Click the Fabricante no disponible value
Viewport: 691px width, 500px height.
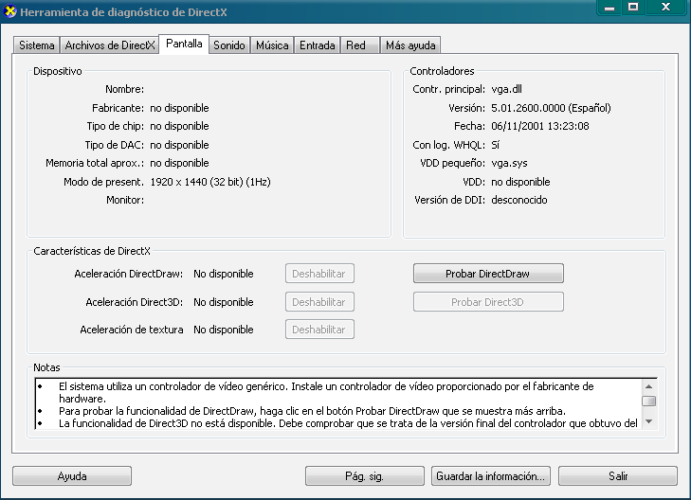point(179,108)
